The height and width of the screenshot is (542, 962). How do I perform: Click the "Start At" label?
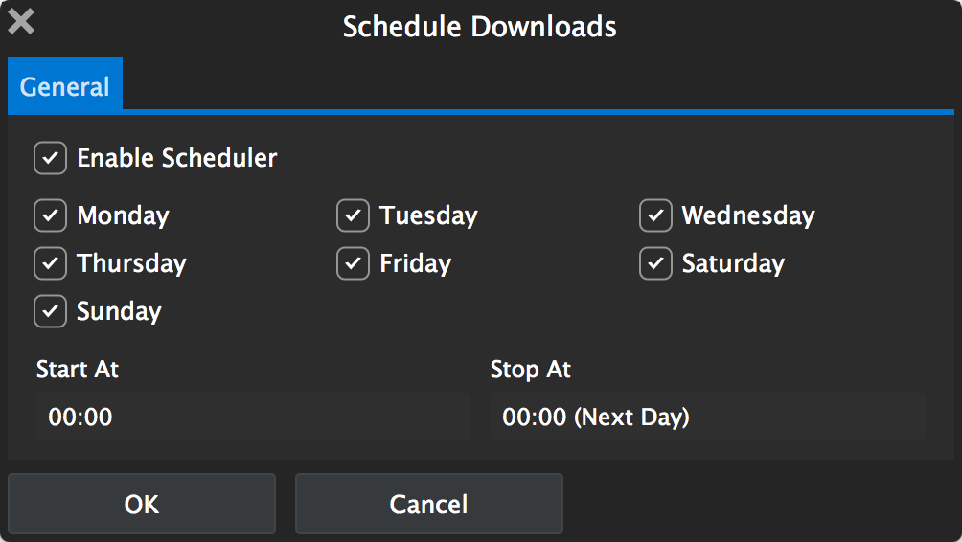tap(78, 370)
